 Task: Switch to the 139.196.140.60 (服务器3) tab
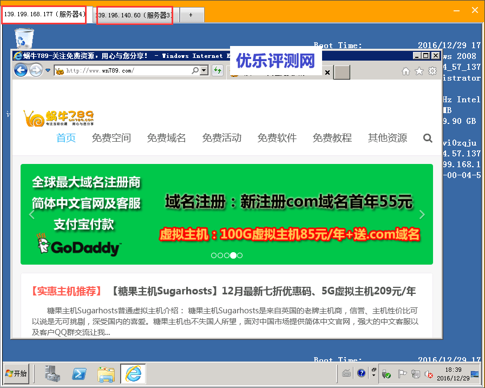pyautogui.click(x=135, y=15)
